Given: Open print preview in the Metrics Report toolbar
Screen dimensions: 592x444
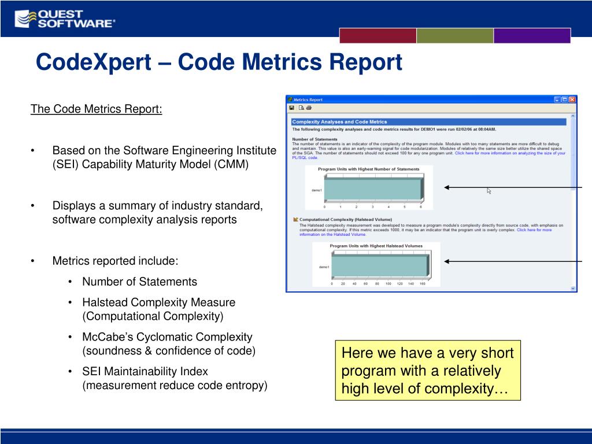Looking at the screenshot, I should coord(301,108).
